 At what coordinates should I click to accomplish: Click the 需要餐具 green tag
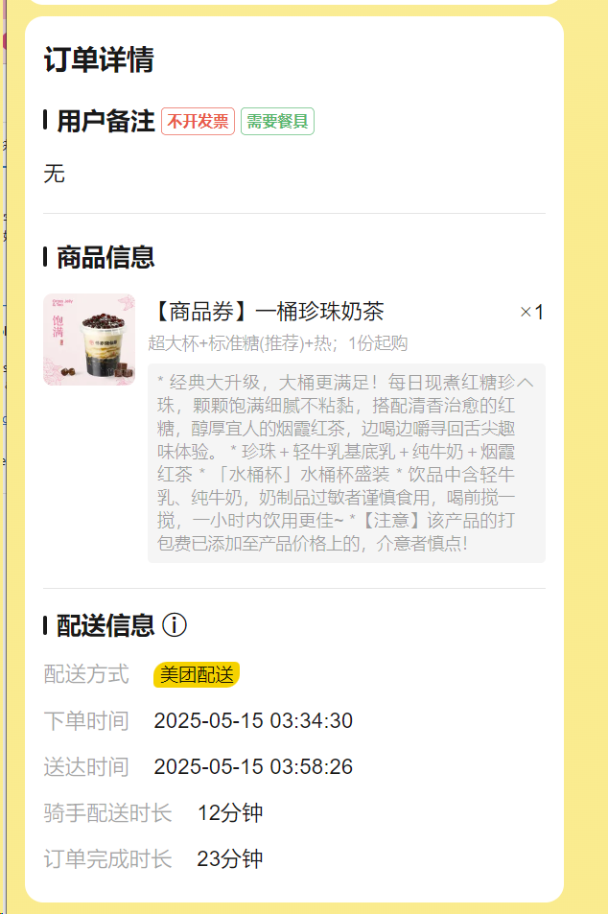277,121
